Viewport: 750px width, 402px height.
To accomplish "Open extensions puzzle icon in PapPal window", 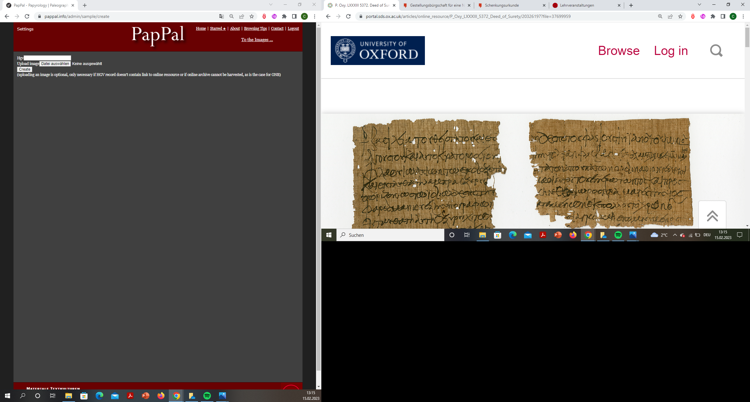I will (x=284, y=16).
